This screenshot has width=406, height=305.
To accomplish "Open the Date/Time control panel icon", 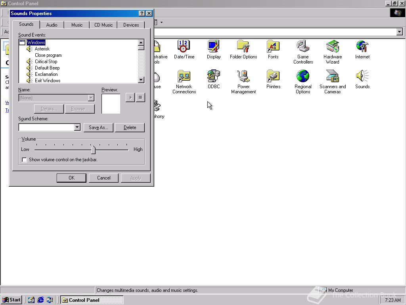I will (x=184, y=49).
